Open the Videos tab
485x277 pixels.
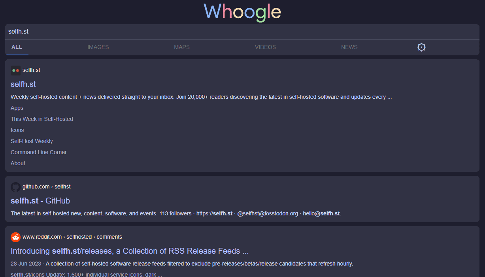coord(265,47)
